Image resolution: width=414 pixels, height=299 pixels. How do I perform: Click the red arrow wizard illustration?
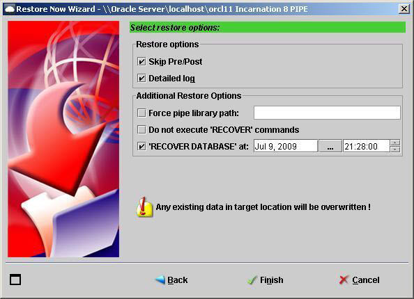[63, 139]
